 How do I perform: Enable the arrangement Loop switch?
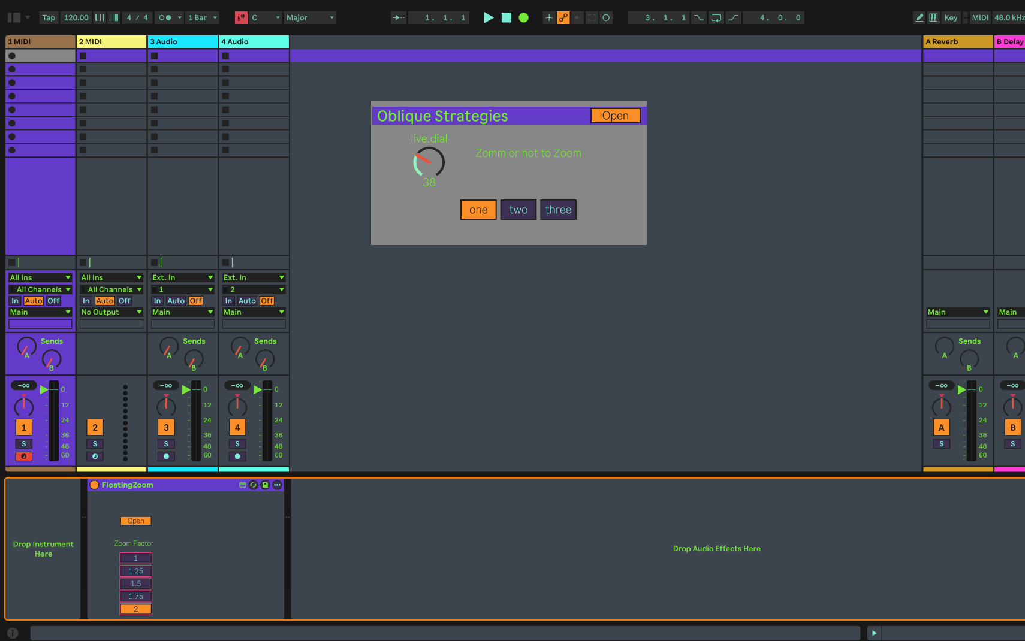[x=716, y=18]
